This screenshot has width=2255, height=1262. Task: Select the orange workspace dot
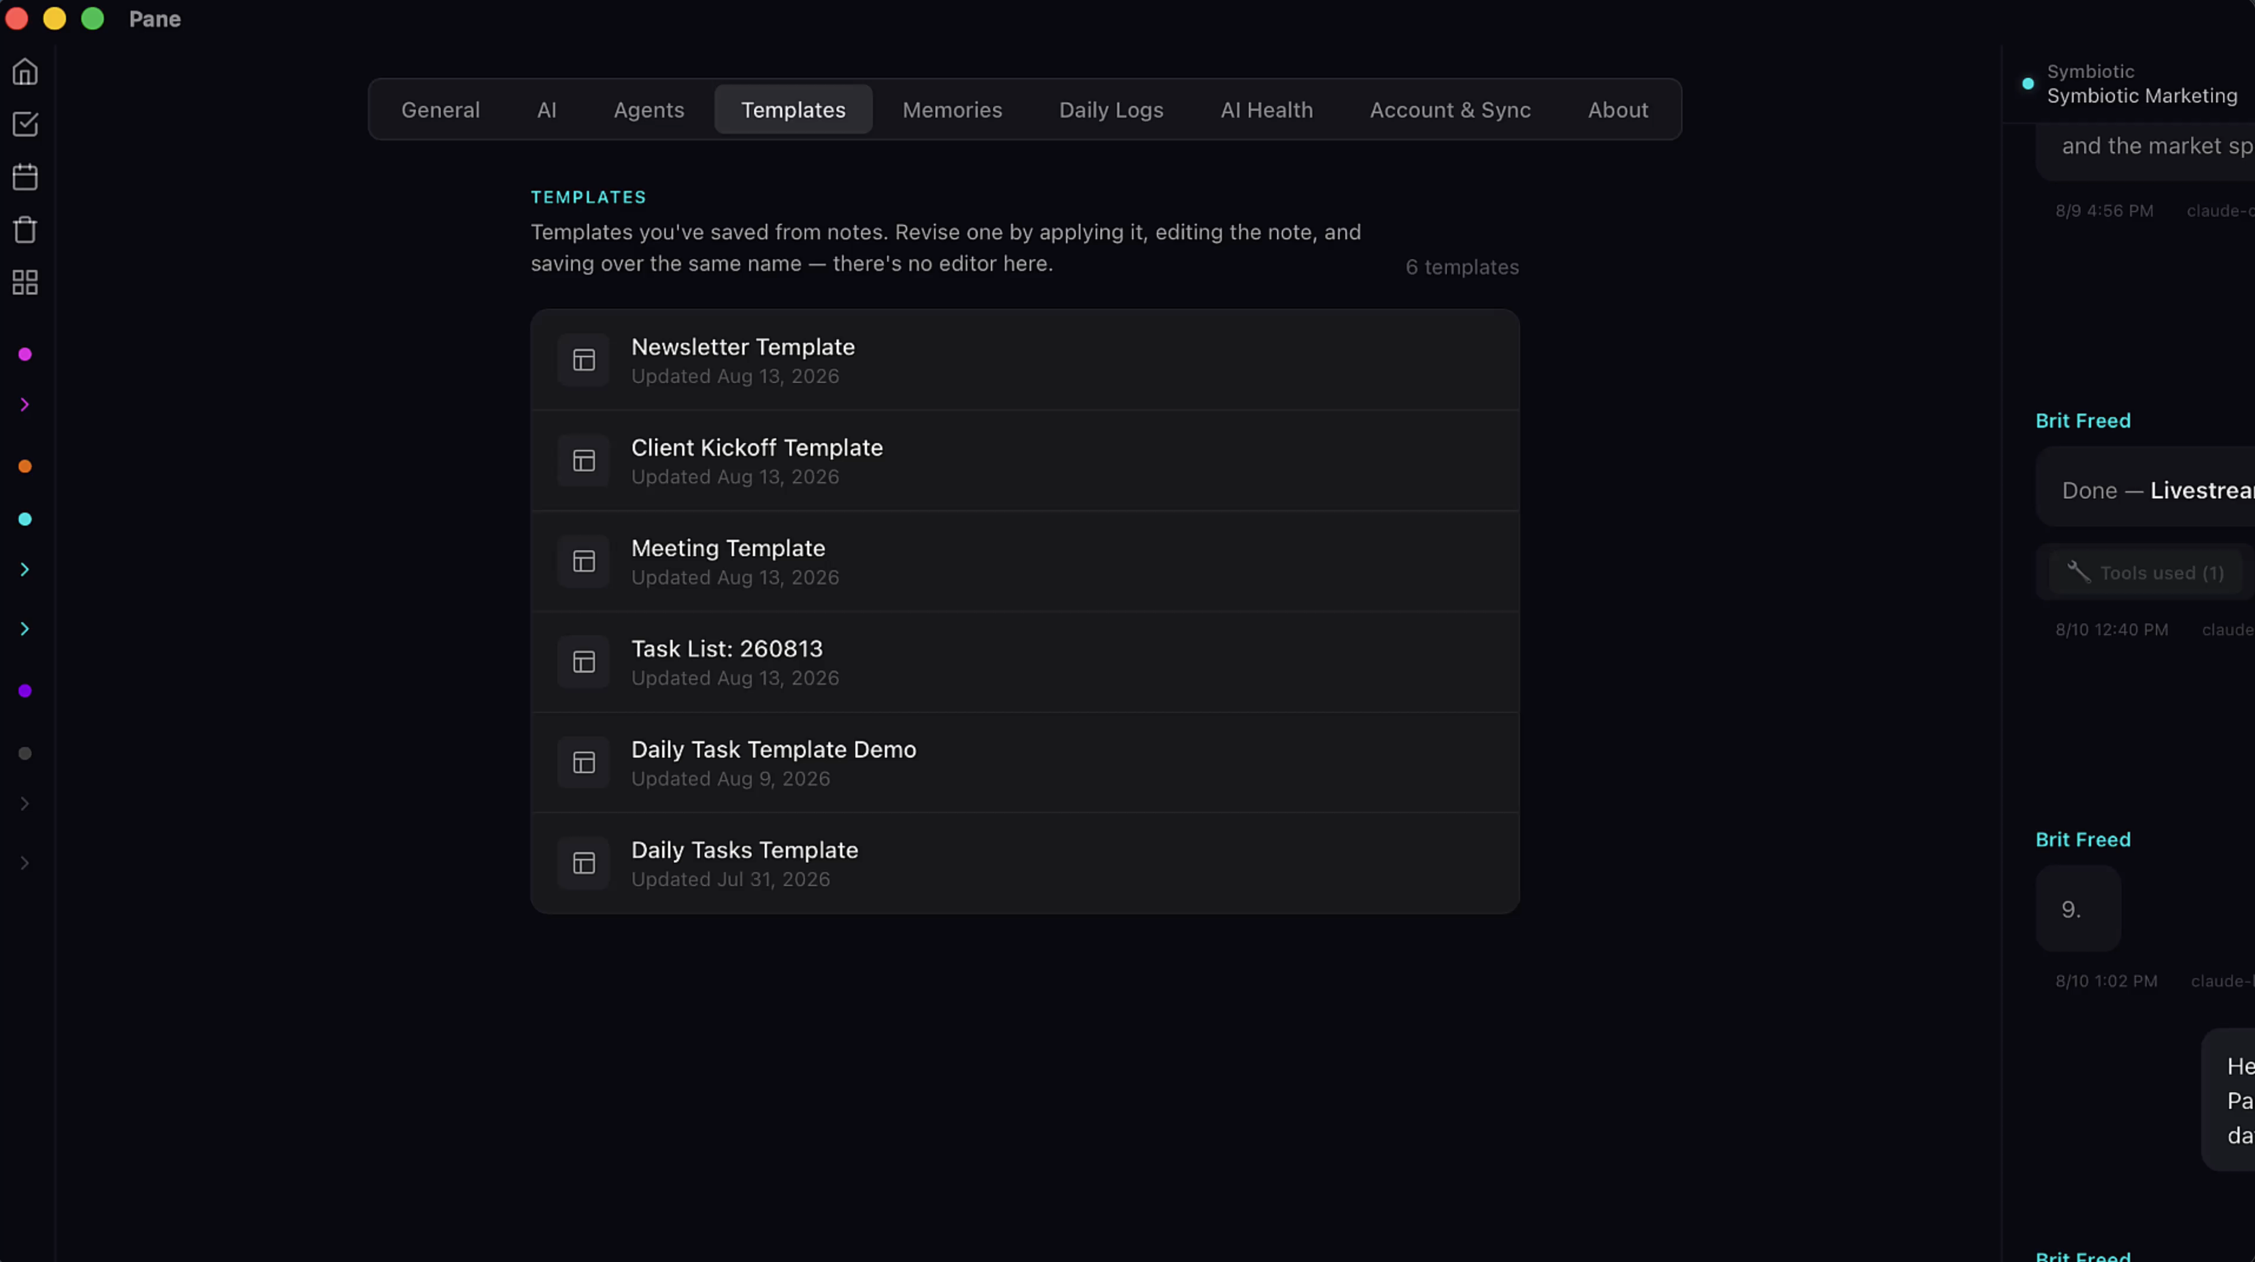(25, 466)
